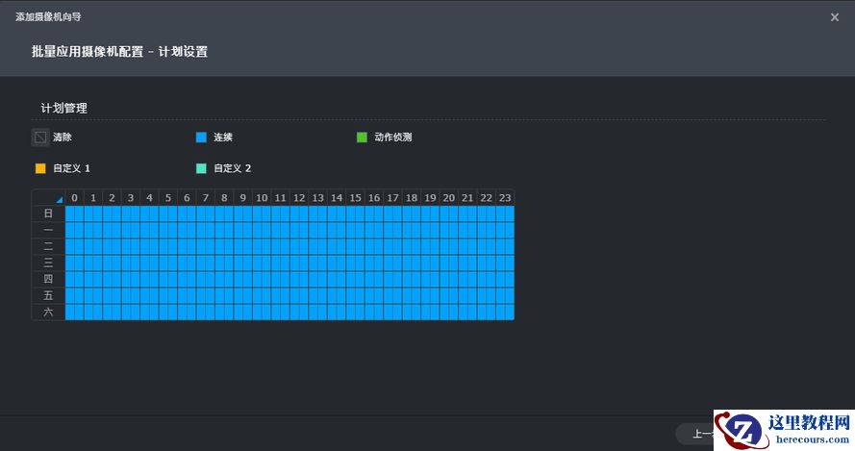The width and height of the screenshot is (855, 451).
Task: Select hour column header 6
Action: point(187,198)
